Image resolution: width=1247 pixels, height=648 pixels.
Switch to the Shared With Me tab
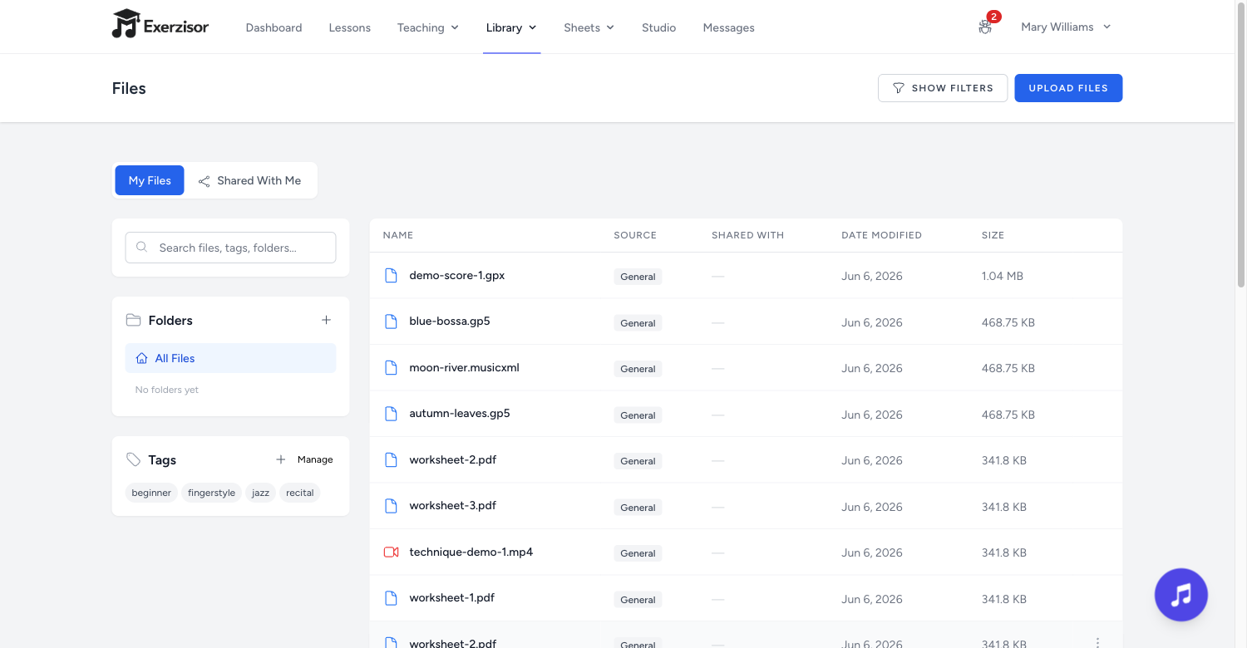[x=250, y=180]
